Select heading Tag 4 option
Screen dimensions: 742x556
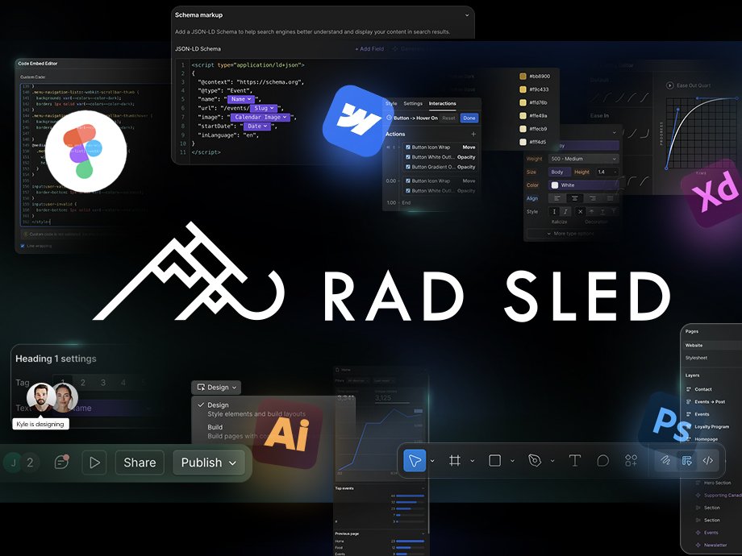tap(123, 383)
